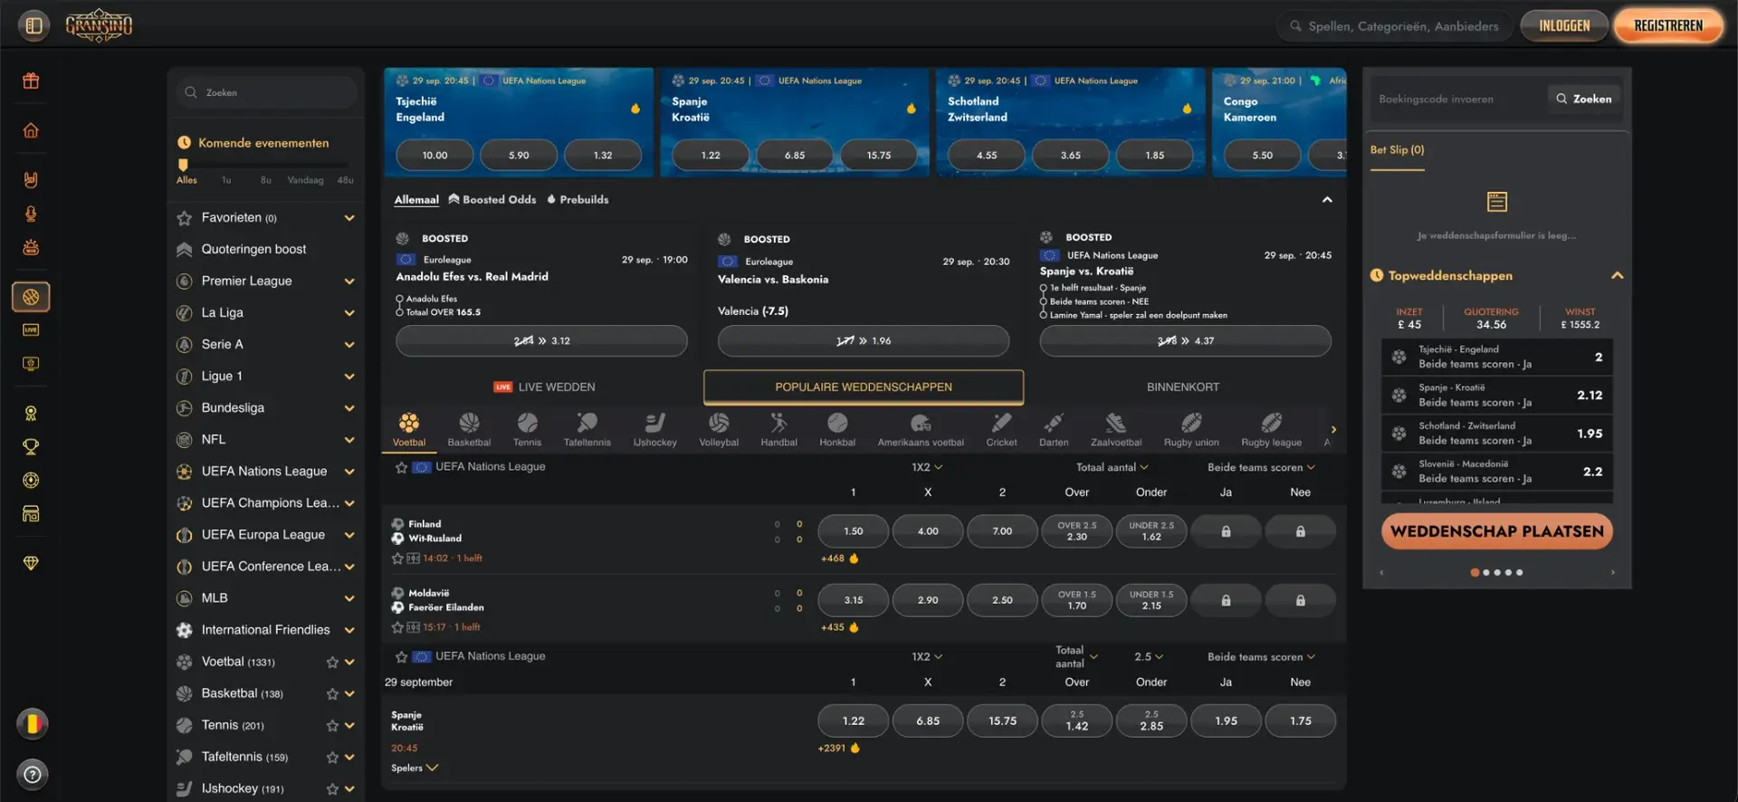Expand the Favorieten (0) list
This screenshot has height=802, width=1738.
349,218
